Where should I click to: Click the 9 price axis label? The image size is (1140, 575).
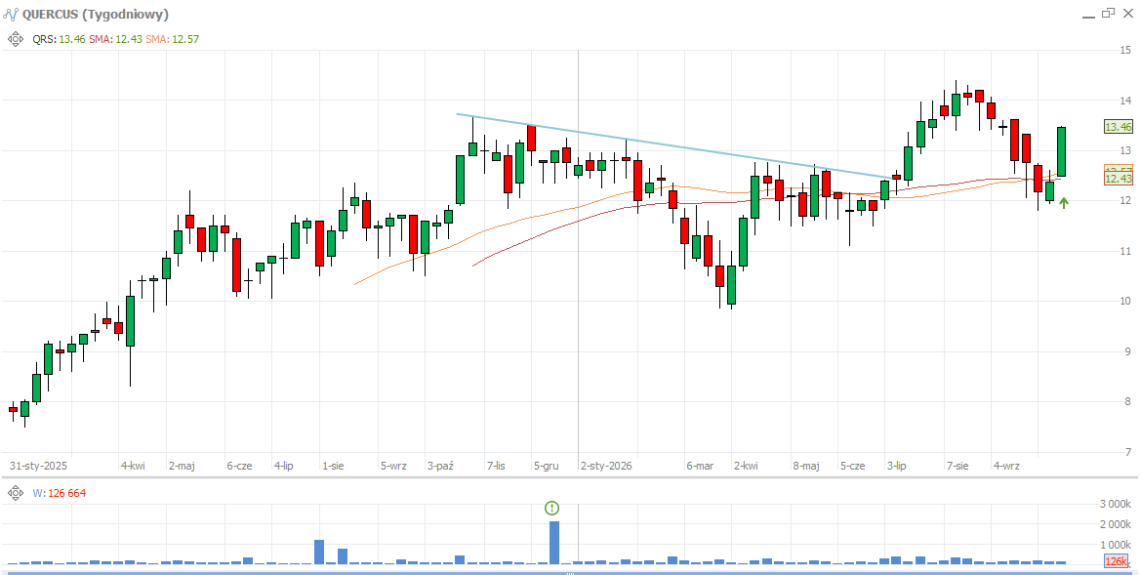1127,351
